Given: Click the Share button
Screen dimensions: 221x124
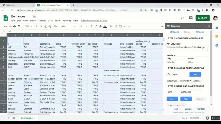Looking at the screenshot, I should 203,18.
